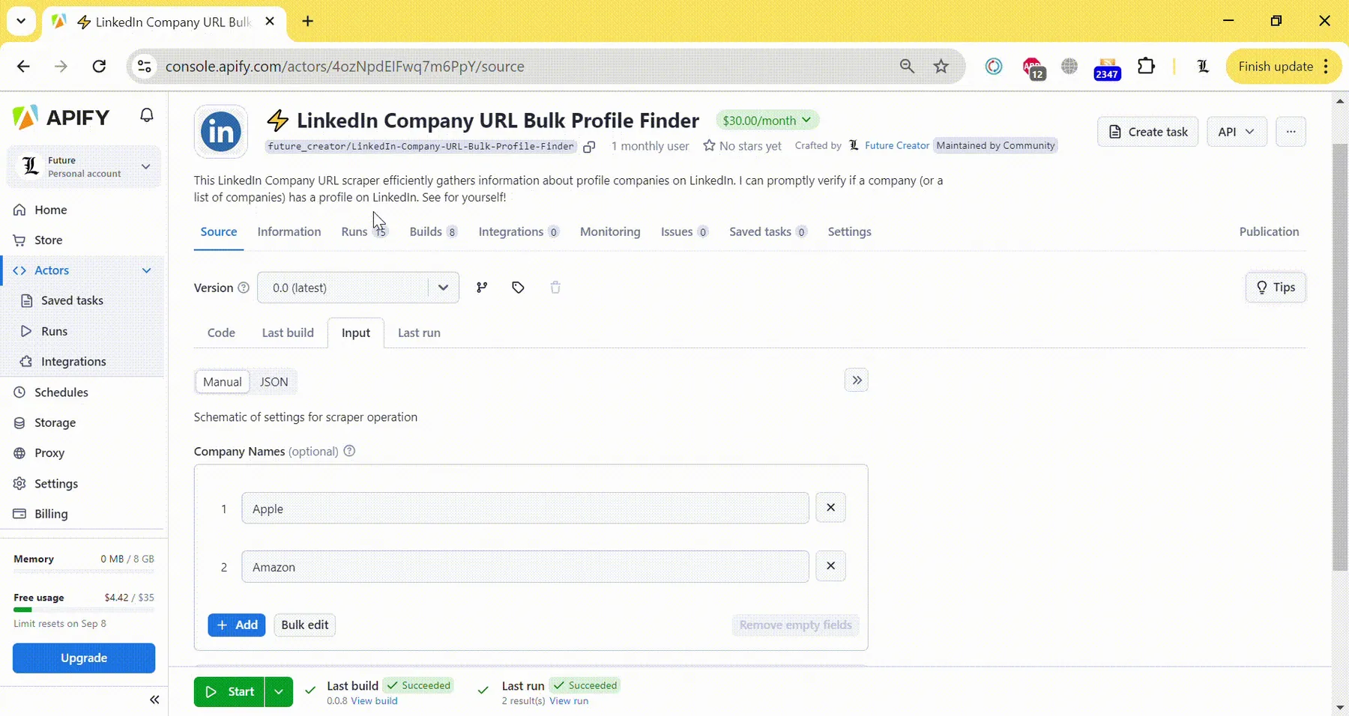Open the actor Settings tab

click(849, 232)
